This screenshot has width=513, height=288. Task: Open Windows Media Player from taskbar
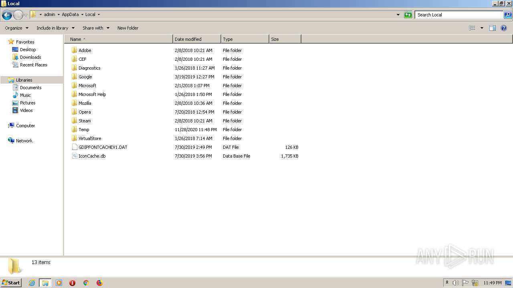(x=59, y=283)
